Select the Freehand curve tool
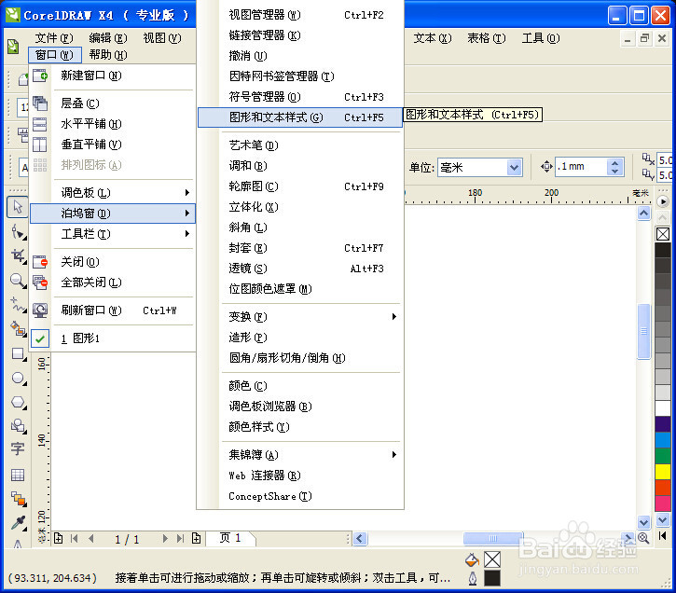 [18, 305]
